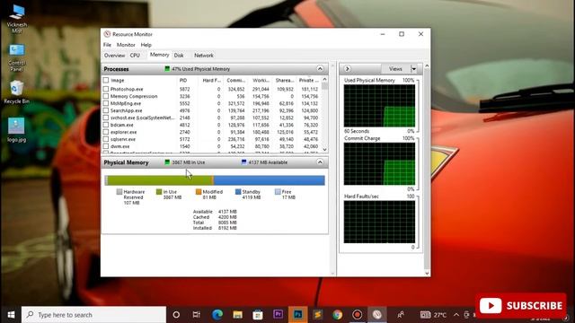Select the Memory tab
The width and height of the screenshot is (575, 323).
click(x=160, y=55)
